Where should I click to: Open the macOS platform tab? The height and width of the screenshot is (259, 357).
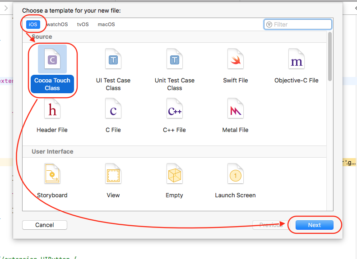(x=107, y=24)
